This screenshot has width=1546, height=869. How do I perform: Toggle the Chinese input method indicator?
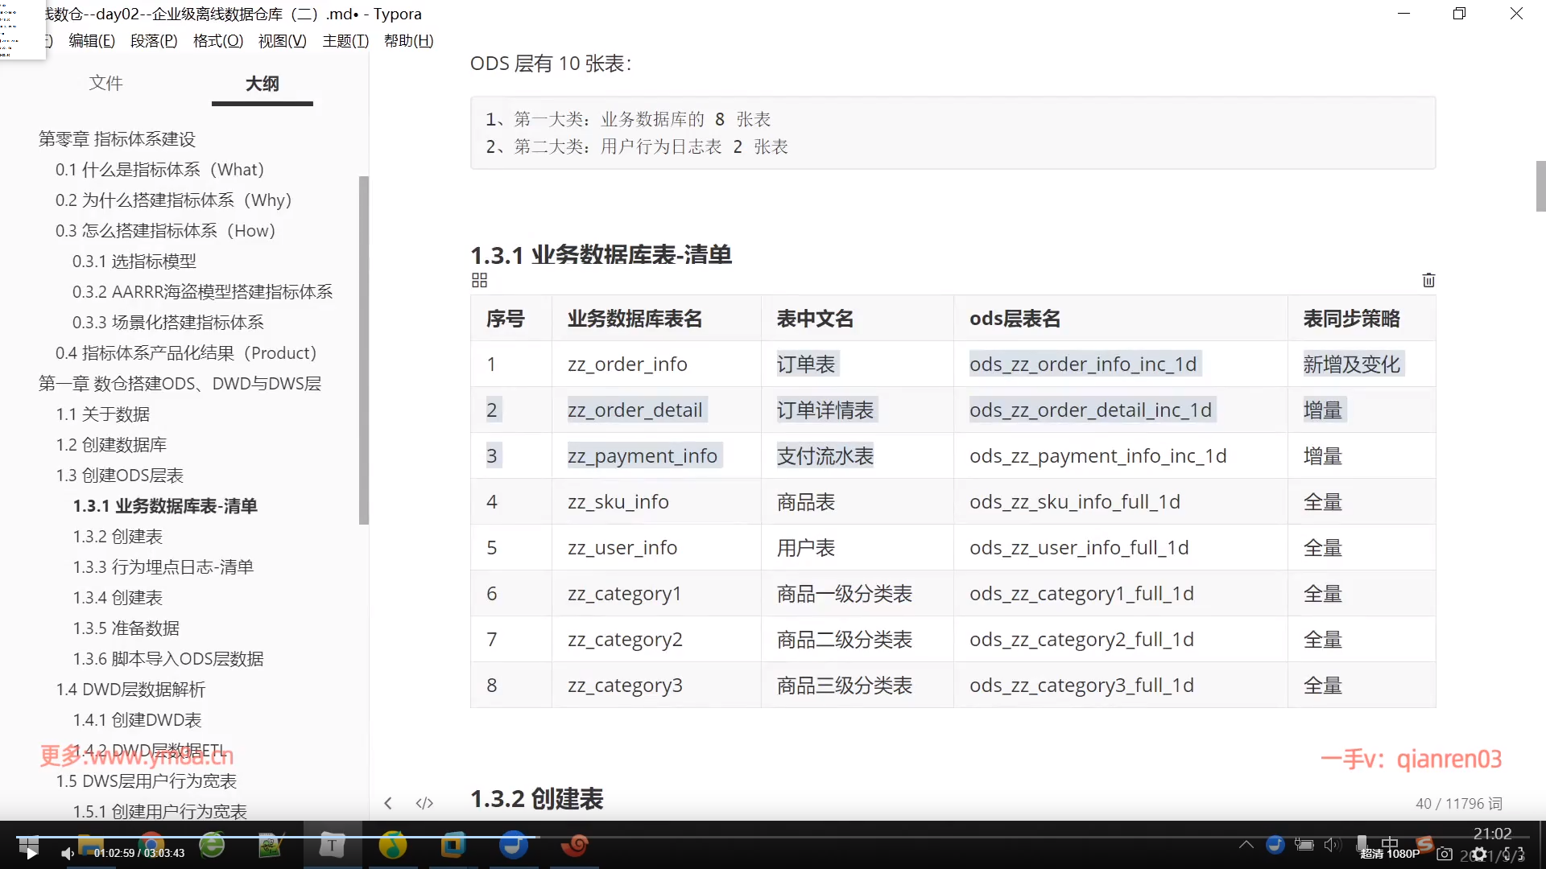pos(1390,842)
